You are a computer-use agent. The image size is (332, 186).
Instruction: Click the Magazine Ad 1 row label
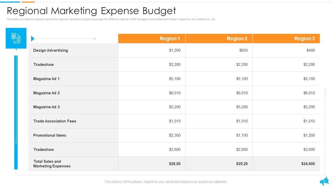46,79
